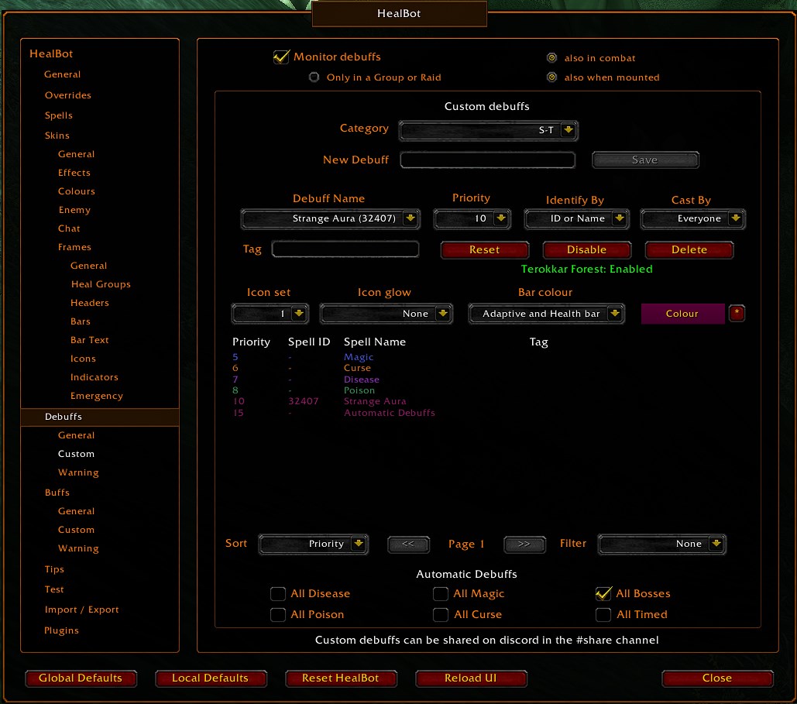Screen dimensions: 797x704
Task: Click the Save button next to New Debuff
Action: coord(645,160)
